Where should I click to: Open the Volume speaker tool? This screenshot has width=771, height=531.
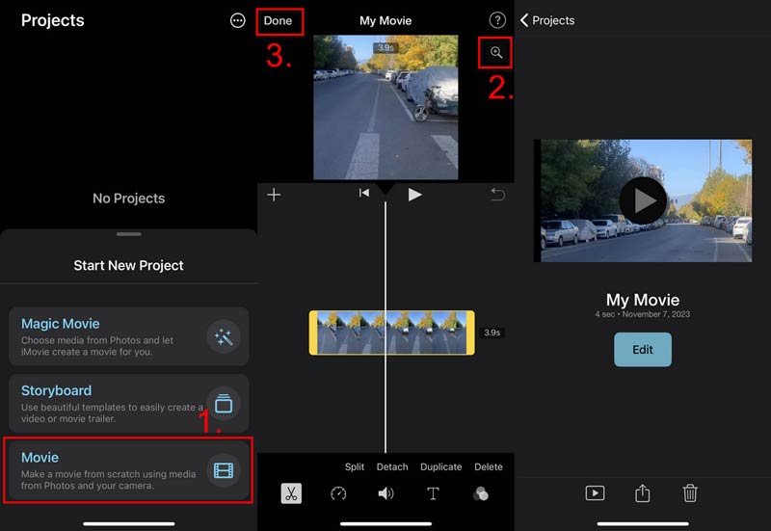point(385,493)
